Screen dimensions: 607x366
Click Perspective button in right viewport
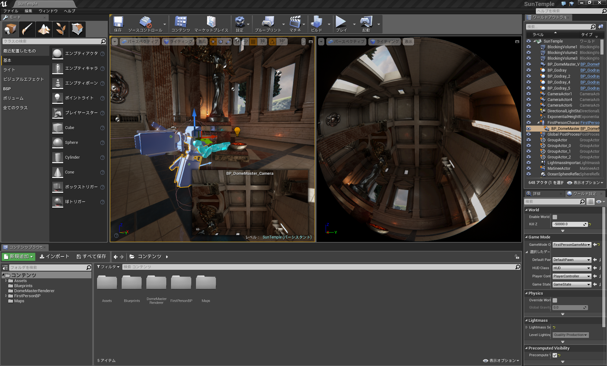coord(346,42)
